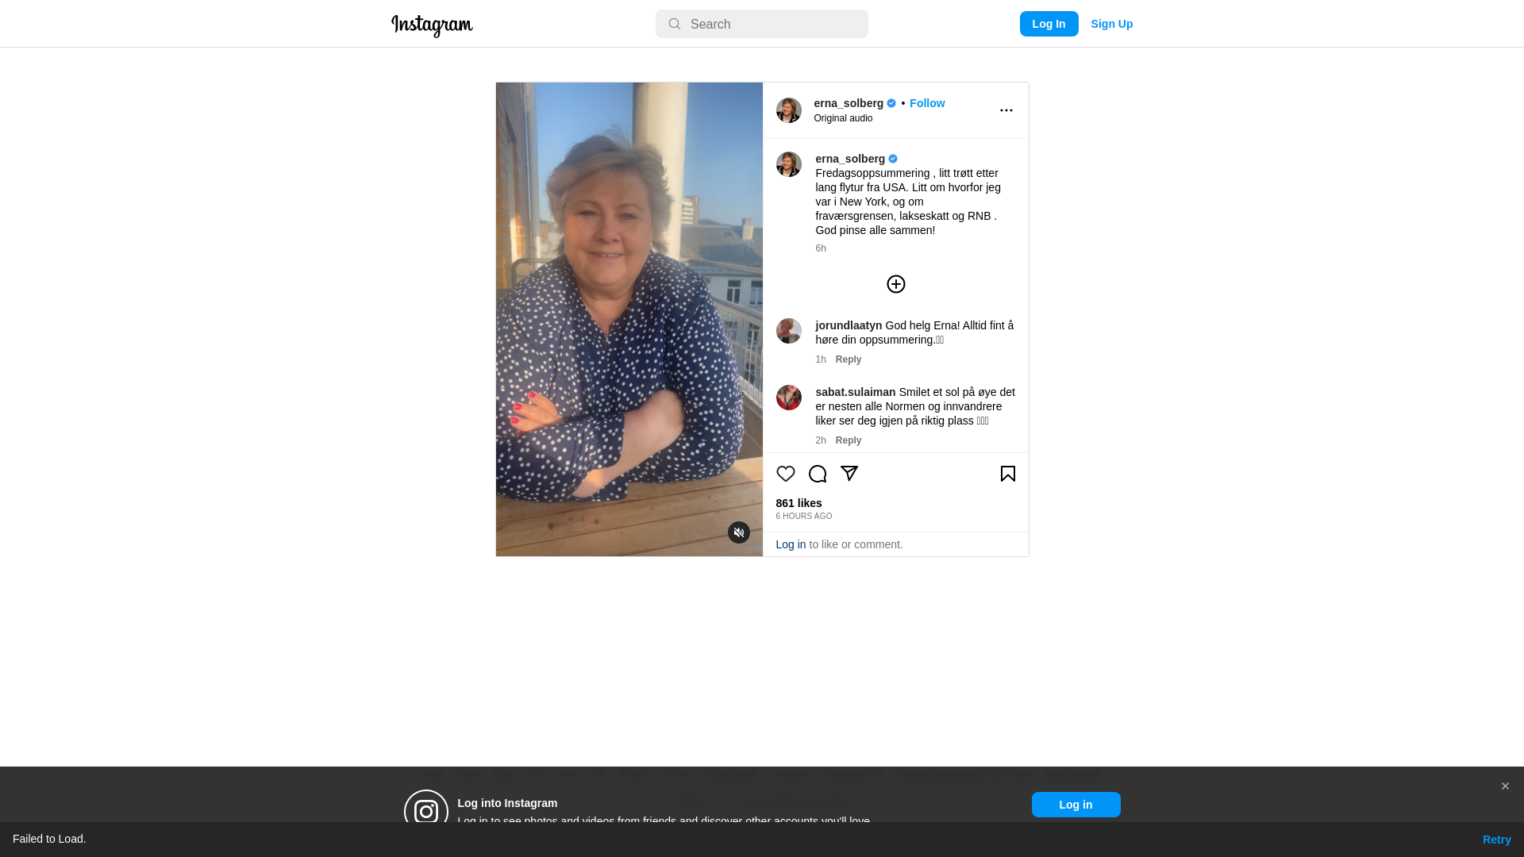Open sabat.sulaiman profile avatar
This screenshot has width=1524, height=857.
pos(789,398)
